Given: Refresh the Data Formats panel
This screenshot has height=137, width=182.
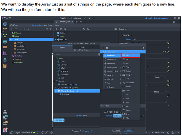Looking at the screenshot, I should pyautogui.click(x=143, y=48).
